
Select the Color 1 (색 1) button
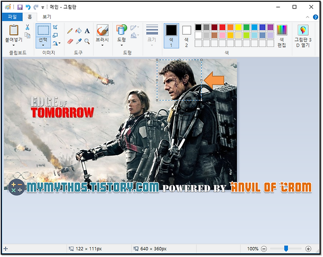click(171, 35)
